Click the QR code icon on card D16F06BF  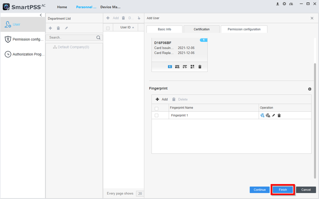[x=192, y=66]
